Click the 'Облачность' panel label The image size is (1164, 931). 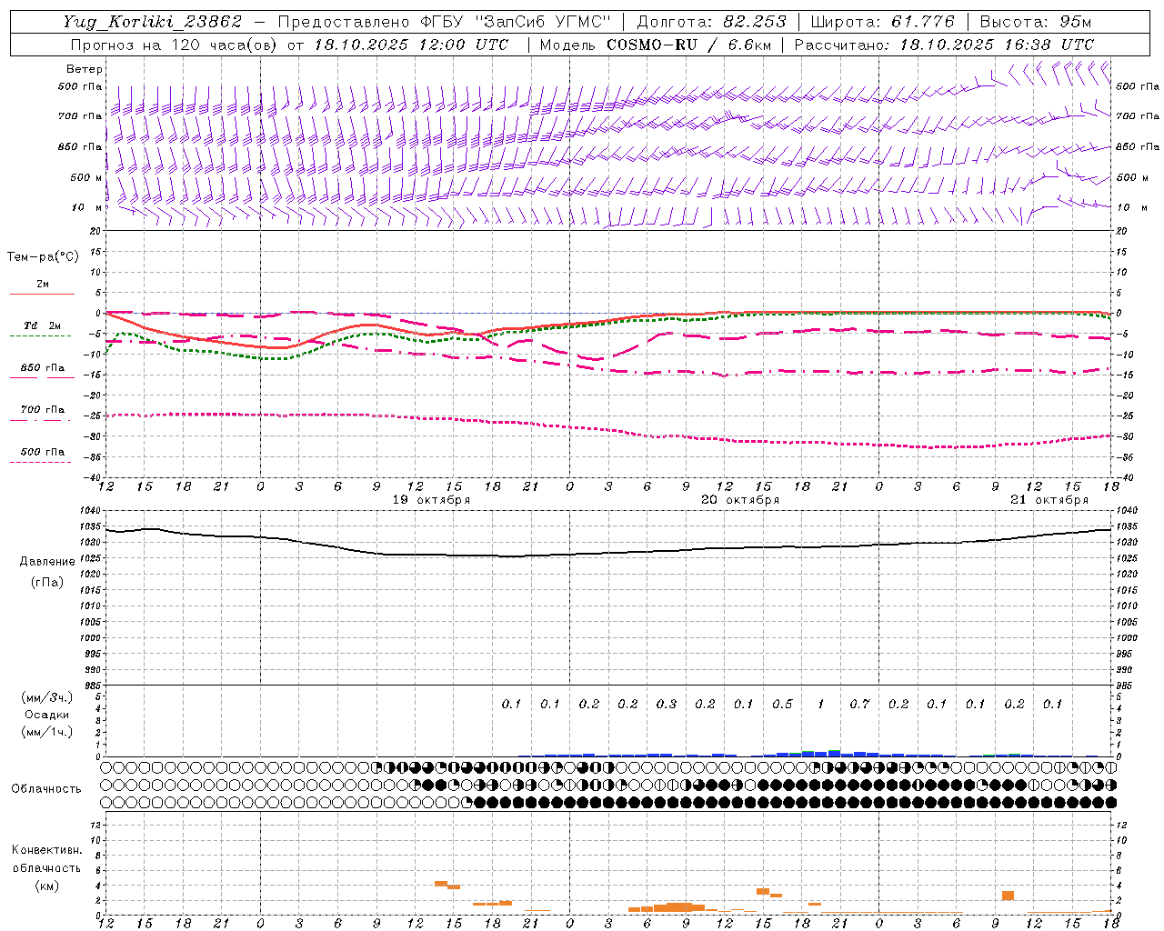(46, 788)
